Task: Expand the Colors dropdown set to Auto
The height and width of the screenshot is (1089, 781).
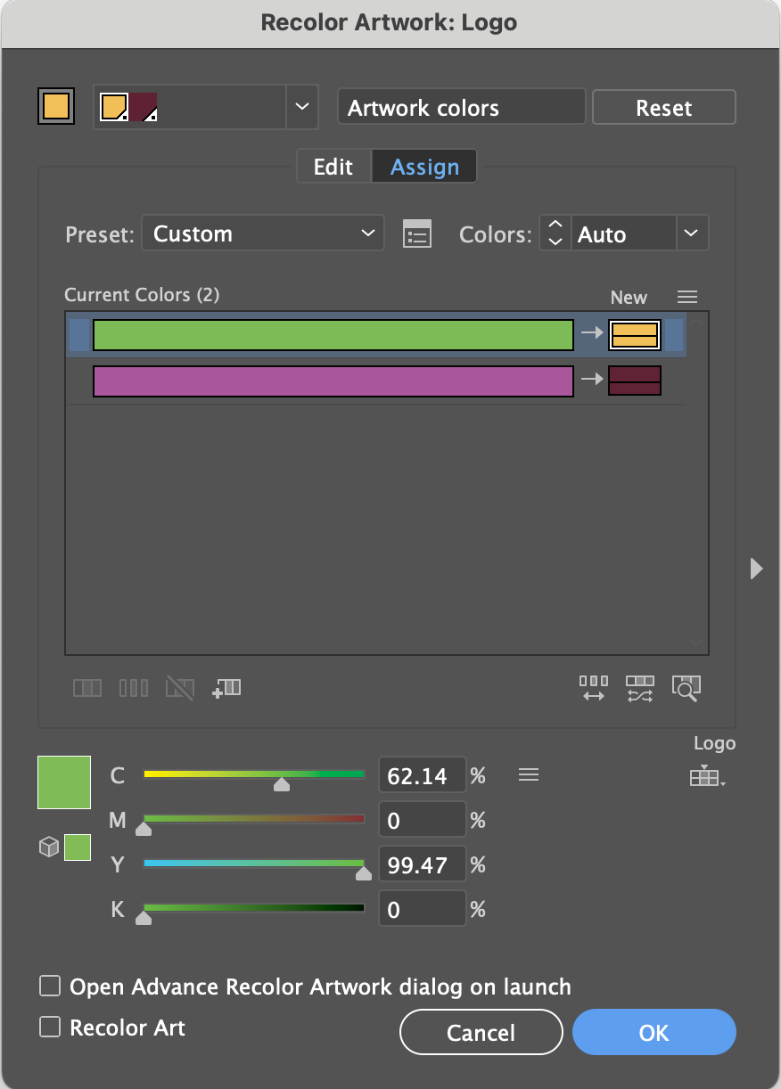Action: 691,233
